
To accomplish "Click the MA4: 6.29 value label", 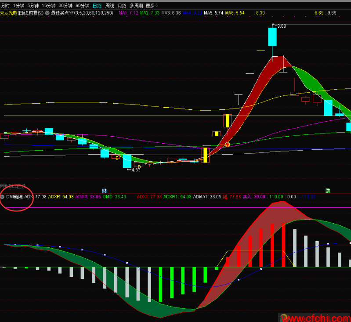I will [192, 13].
